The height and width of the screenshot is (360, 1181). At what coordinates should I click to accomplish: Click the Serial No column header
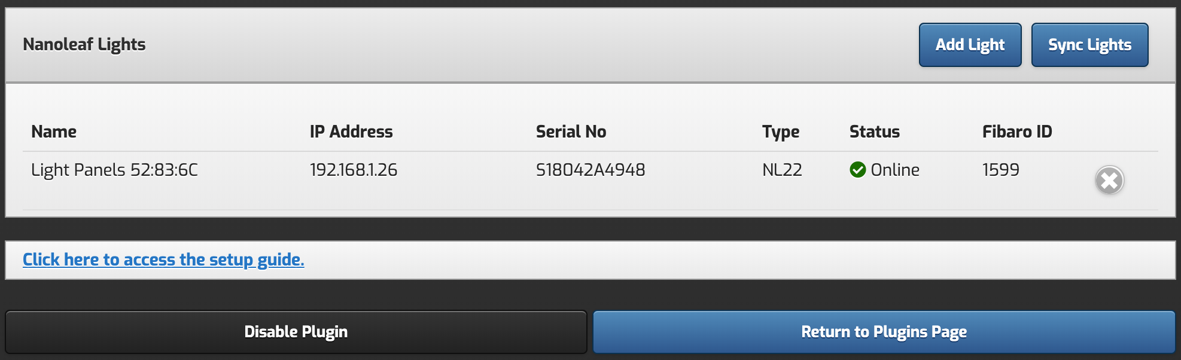[571, 132]
